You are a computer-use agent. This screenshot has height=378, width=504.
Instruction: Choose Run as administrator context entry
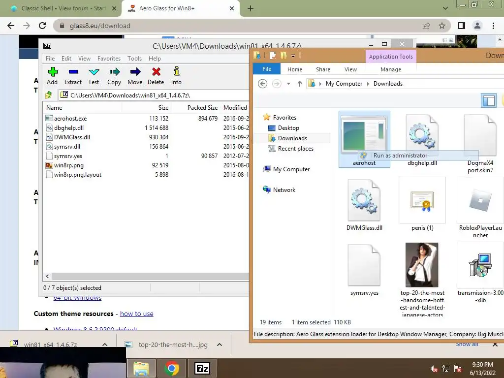[x=418, y=155]
